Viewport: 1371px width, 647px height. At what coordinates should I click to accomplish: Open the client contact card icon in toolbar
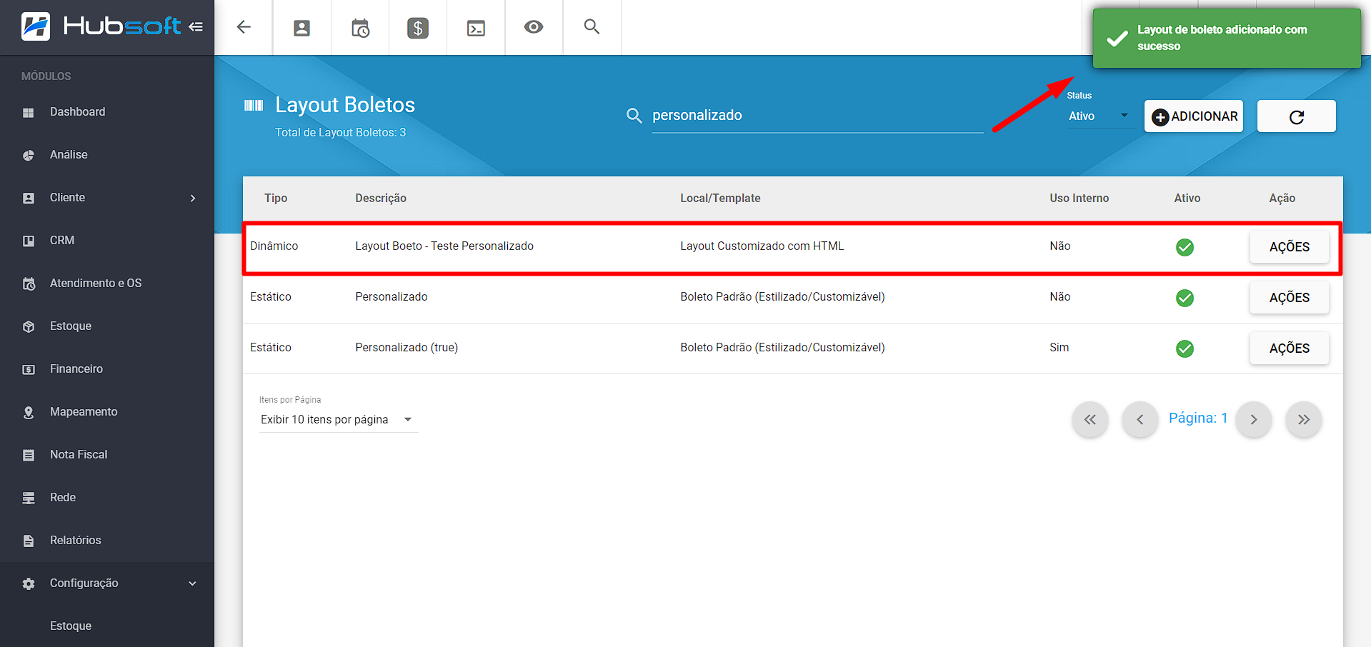click(x=301, y=28)
